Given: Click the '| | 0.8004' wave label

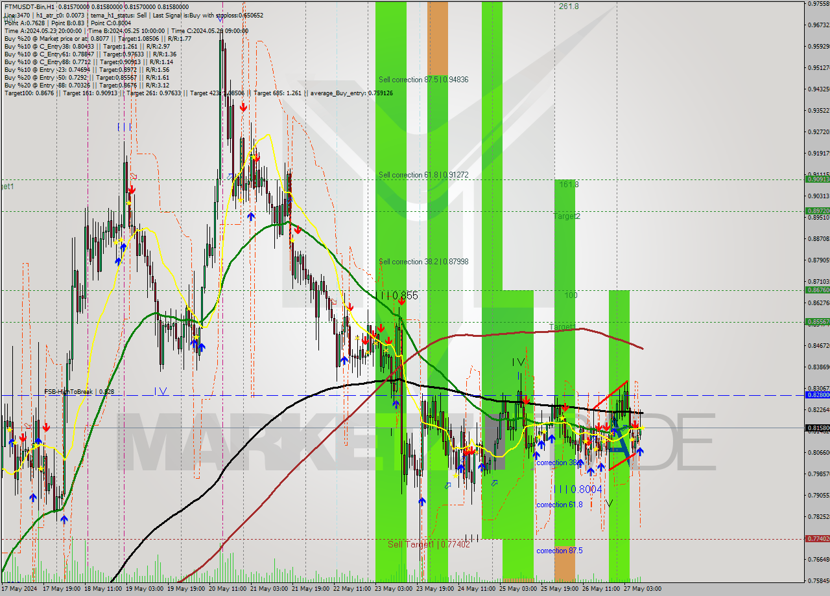Looking at the screenshot, I should point(579,490).
